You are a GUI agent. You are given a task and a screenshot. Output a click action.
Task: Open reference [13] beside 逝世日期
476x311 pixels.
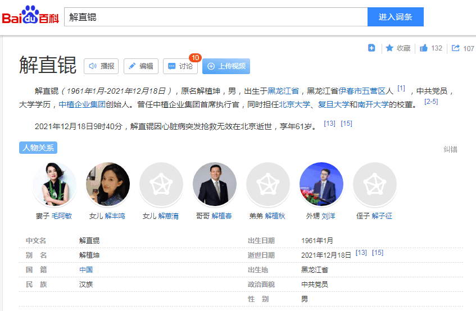pyautogui.click(x=361, y=253)
